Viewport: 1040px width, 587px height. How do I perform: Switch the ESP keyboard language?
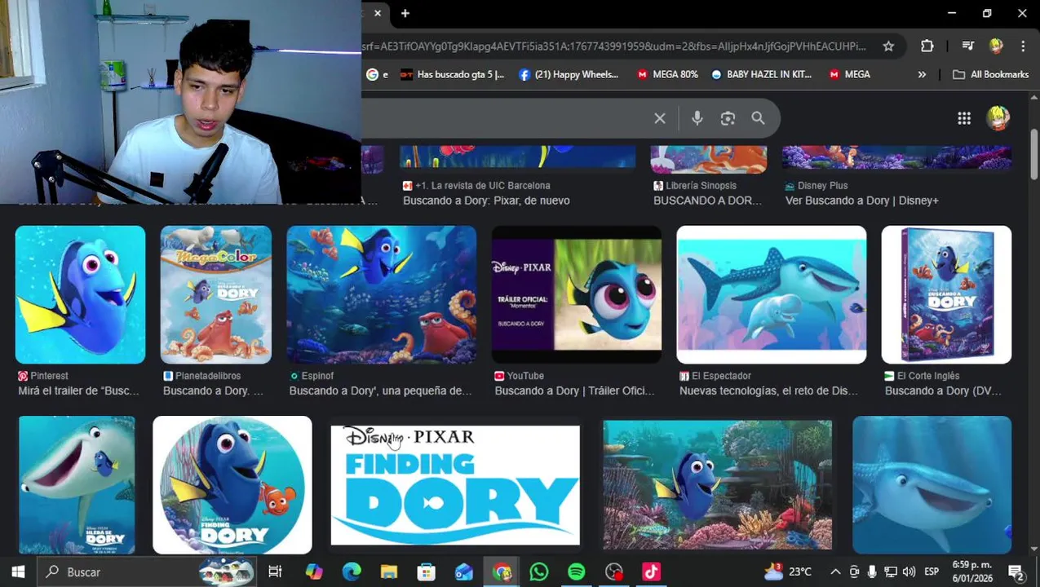click(x=932, y=572)
